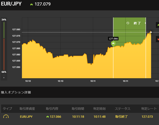
Task: Click the trader sentiment vertical bar
Action: [4, 46]
